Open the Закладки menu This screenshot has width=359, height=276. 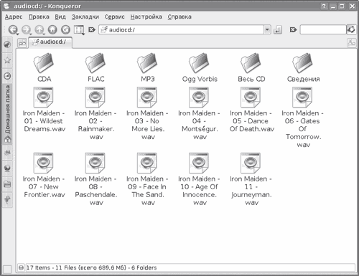(x=85, y=16)
